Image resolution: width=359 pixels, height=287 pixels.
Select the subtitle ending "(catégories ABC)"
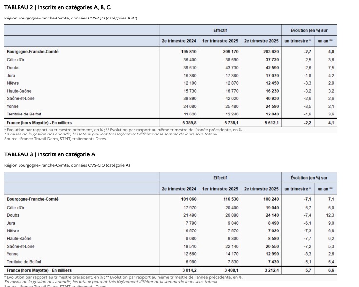point(71,18)
